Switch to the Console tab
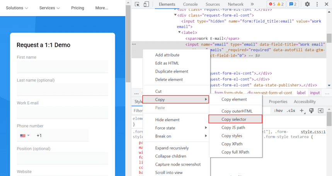This screenshot has width=332, height=176. [x=190, y=4]
